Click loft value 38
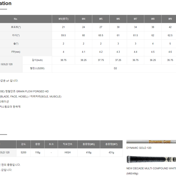Viewport: 176px width, 176px height. point(153,27)
